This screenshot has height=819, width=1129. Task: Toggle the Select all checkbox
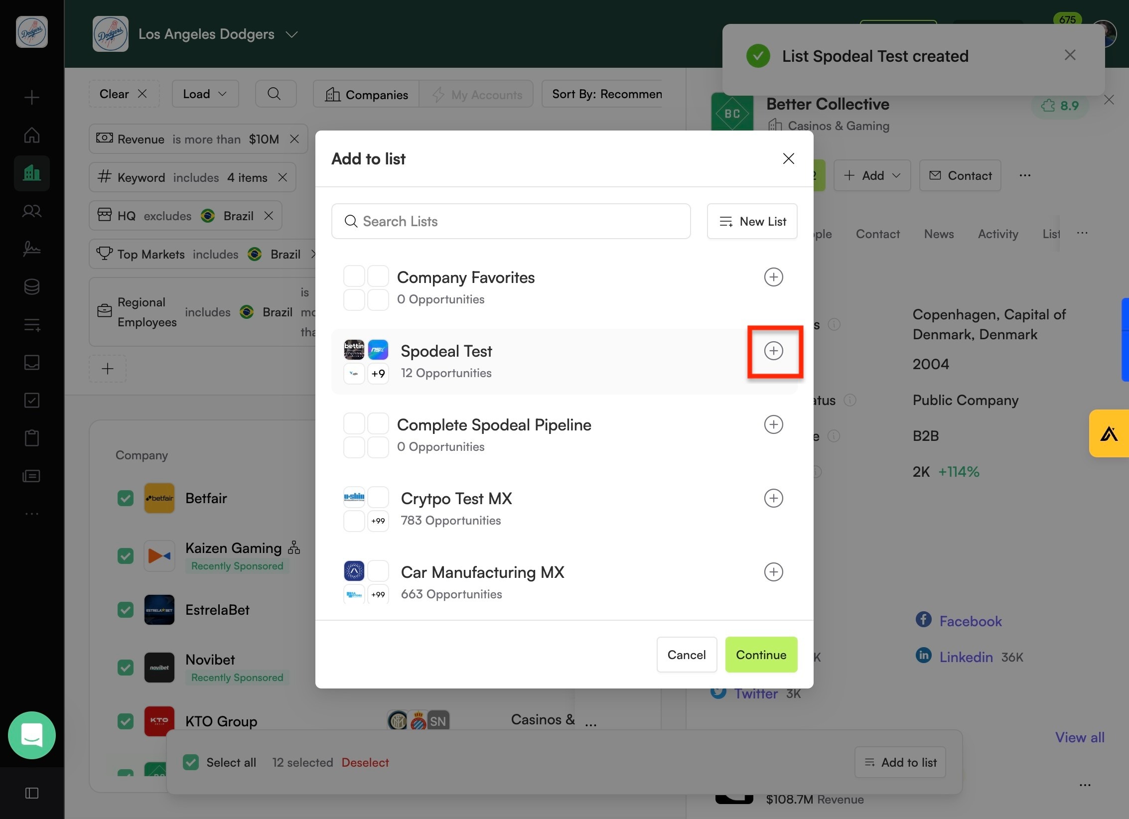tap(191, 762)
